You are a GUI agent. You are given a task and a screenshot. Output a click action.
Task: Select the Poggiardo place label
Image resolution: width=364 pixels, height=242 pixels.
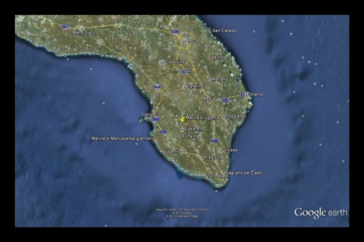point(235,116)
